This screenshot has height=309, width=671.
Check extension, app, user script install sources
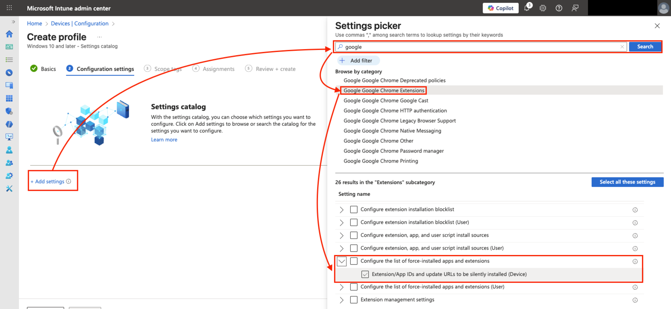pyautogui.click(x=354, y=236)
